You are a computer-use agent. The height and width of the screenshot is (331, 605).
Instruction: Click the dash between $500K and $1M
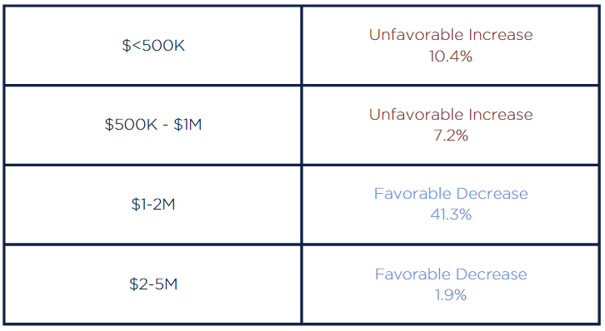(166, 126)
